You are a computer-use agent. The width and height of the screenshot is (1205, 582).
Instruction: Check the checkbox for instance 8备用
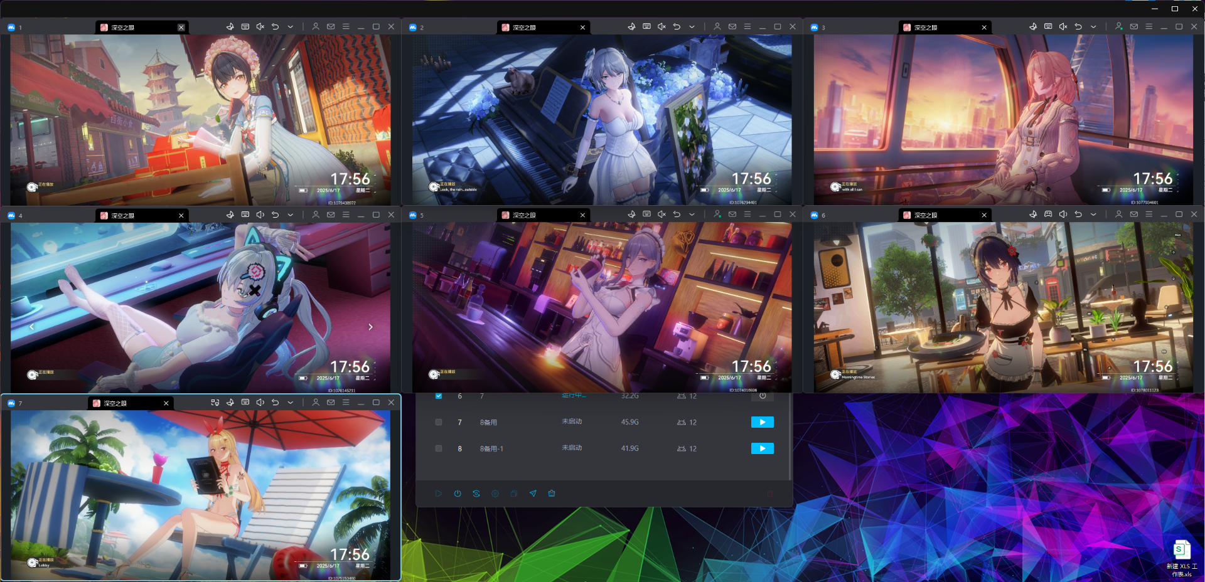click(x=439, y=422)
